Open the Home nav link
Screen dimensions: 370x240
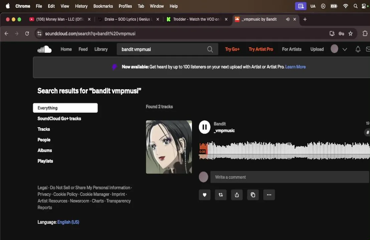click(x=66, y=49)
